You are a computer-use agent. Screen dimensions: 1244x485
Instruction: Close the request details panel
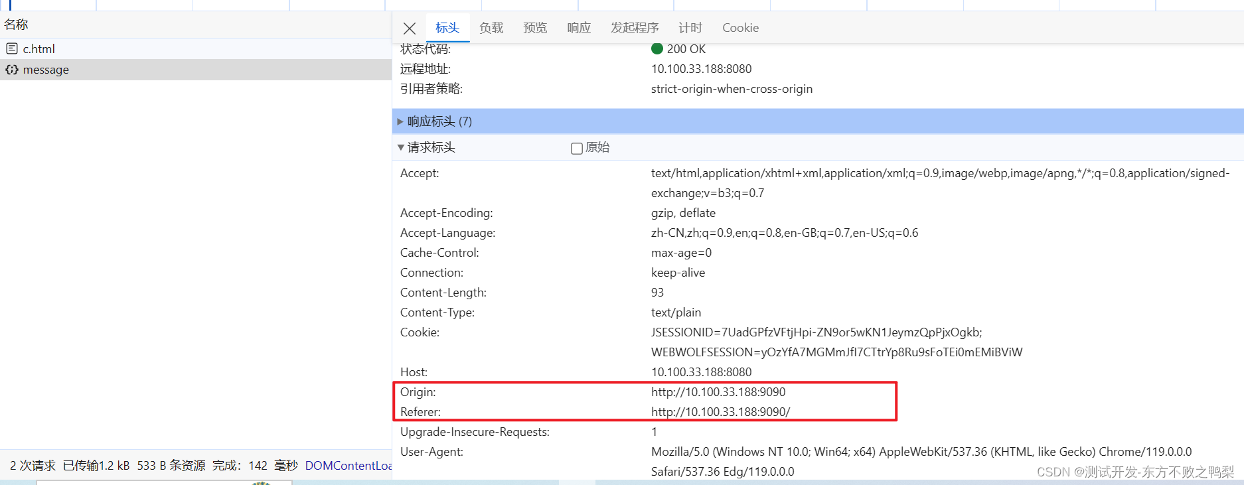pos(410,28)
